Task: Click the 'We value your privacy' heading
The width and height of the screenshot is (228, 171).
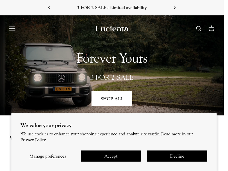Action: (46, 125)
